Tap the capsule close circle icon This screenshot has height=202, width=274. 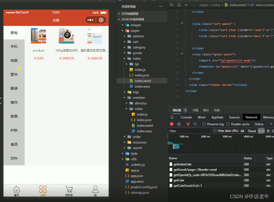point(101,20)
